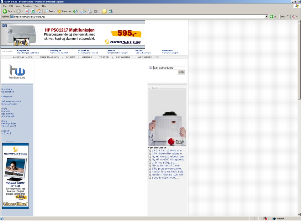Open the Catch newspaper advertisement image
Viewport: 301px width, 221px height.
point(167,118)
